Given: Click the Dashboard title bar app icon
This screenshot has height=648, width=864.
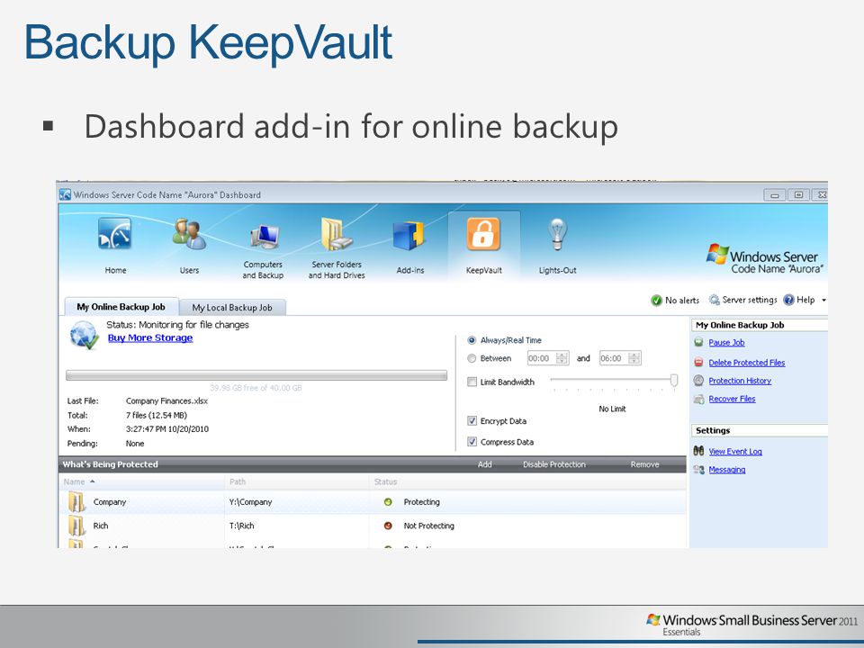Looking at the screenshot, I should coord(66,194).
